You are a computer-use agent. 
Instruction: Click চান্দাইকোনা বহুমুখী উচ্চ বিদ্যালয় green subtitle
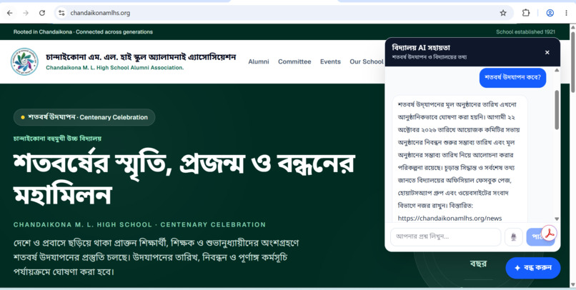pyautogui.click(x=57, y=139)
